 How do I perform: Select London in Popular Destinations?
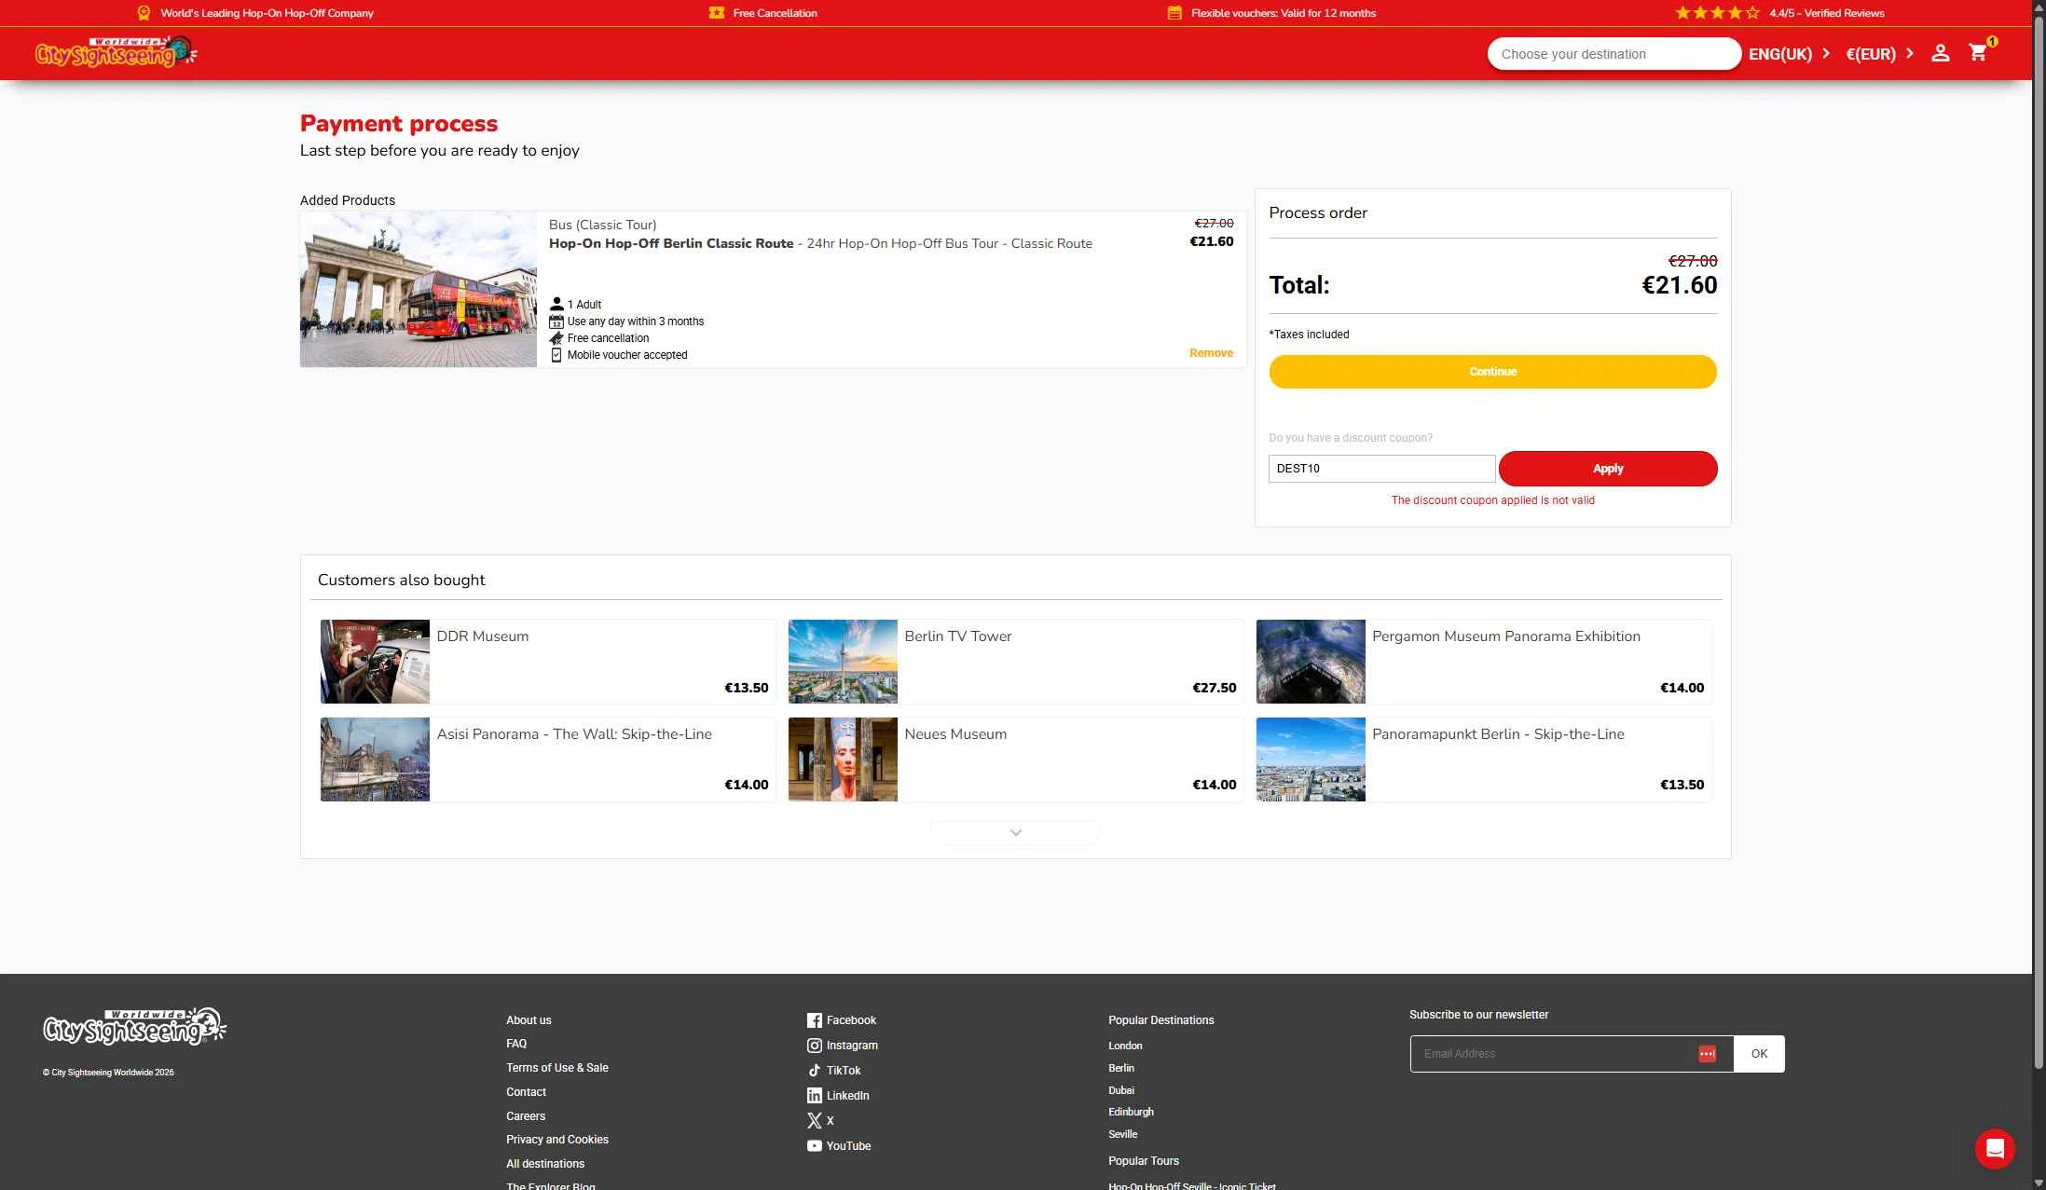tap(1125, 1046)
